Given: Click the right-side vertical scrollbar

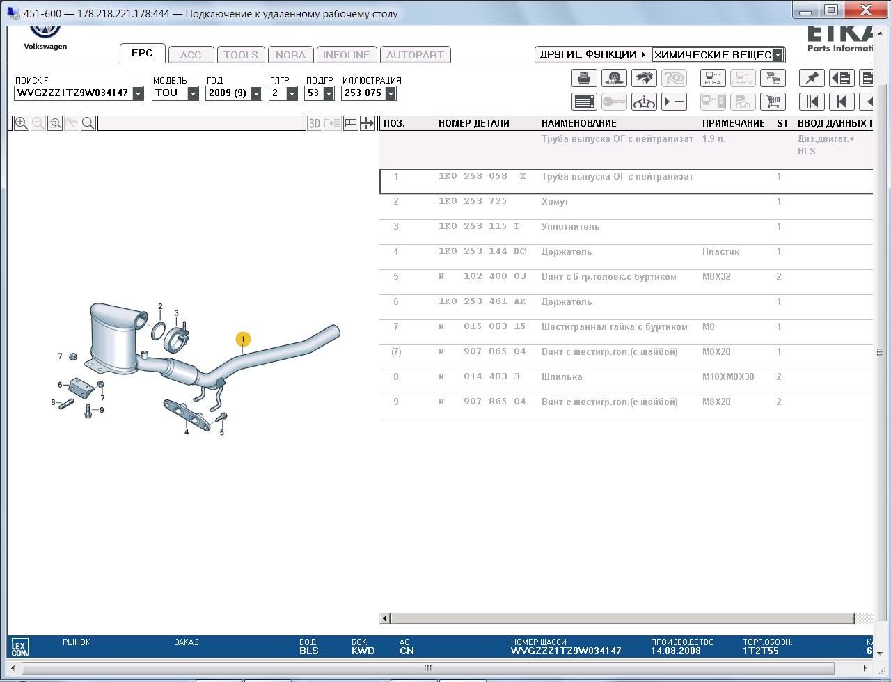Looking at the screenshot, I should [880, 352].
